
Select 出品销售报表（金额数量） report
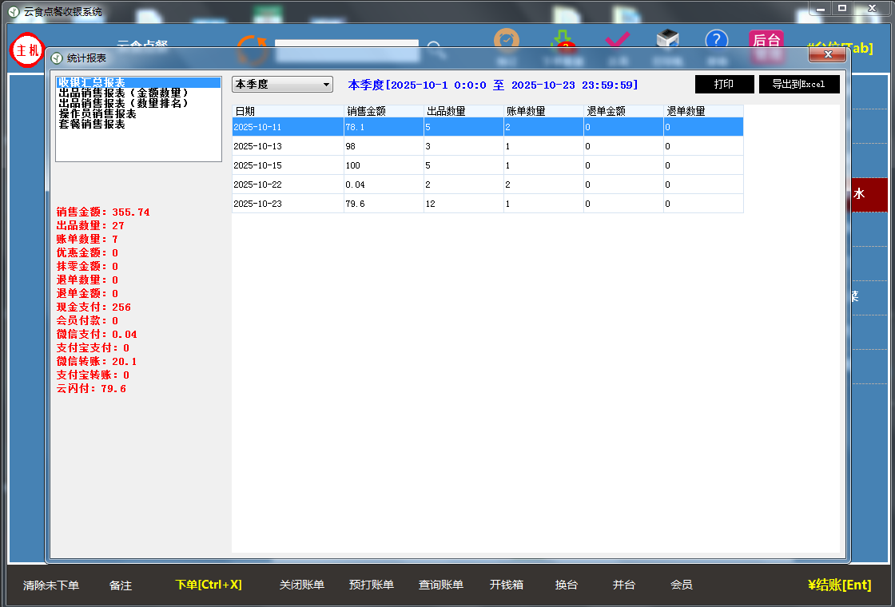[124, 93]
